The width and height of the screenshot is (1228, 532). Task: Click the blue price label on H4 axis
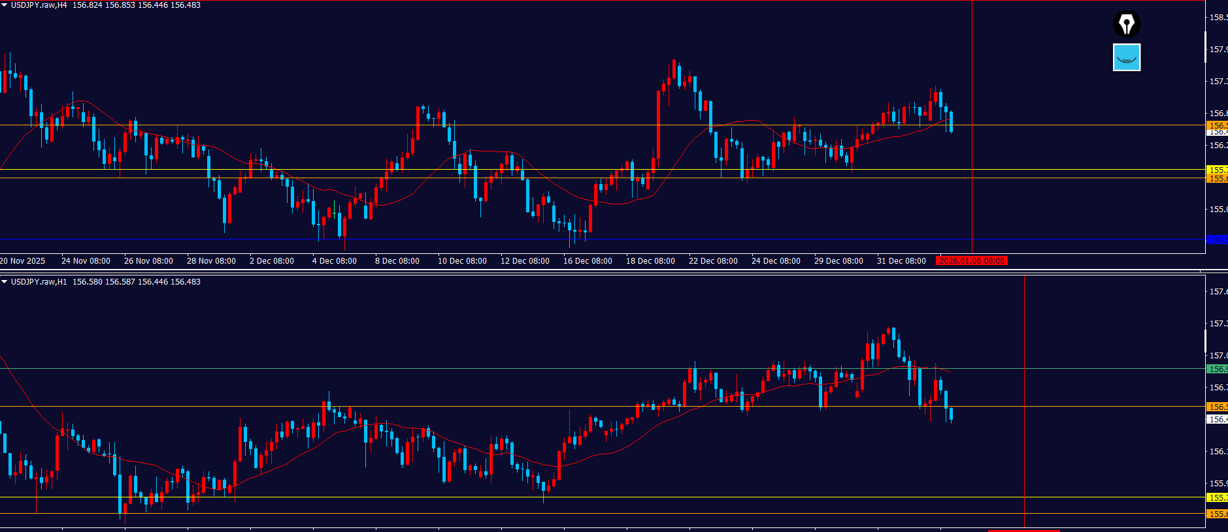[1216, 240]
